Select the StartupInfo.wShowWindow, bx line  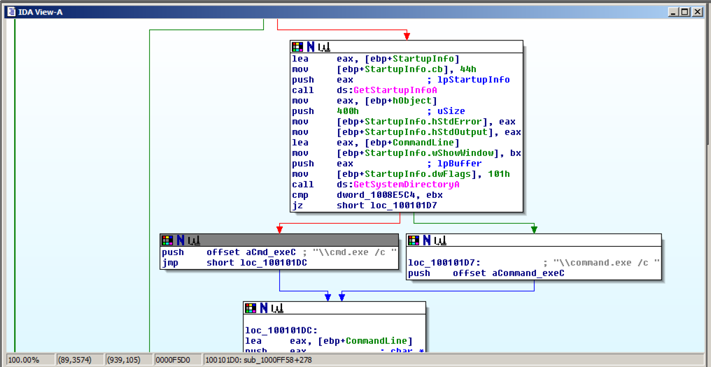point(407,153)
